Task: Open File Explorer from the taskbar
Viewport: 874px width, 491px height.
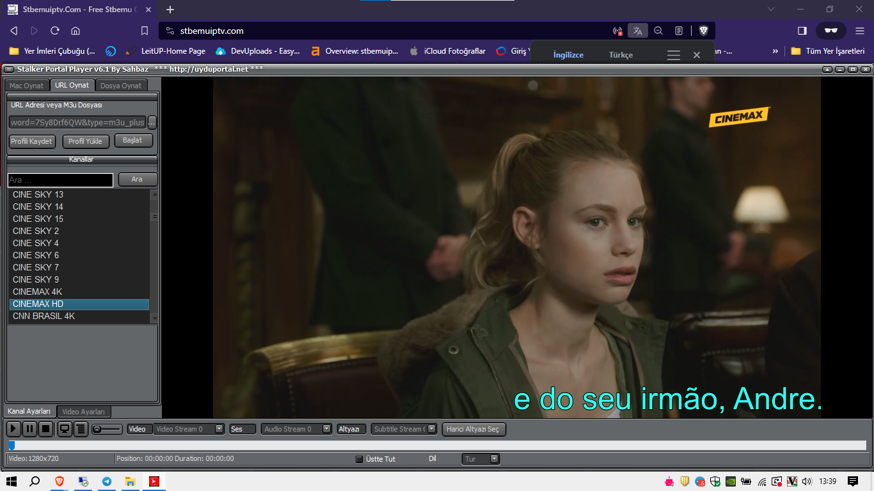Action: (130, 481)
